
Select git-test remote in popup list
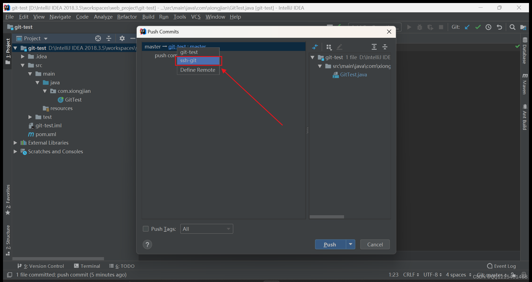[x=198, y=52]
